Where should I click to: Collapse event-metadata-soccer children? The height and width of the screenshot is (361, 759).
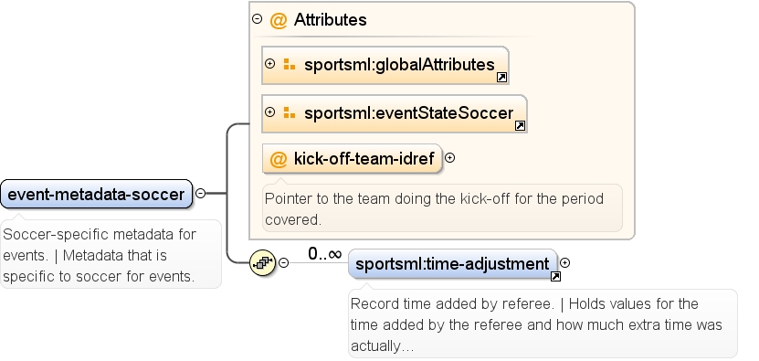pyautogui.click(x=200, y=194)
